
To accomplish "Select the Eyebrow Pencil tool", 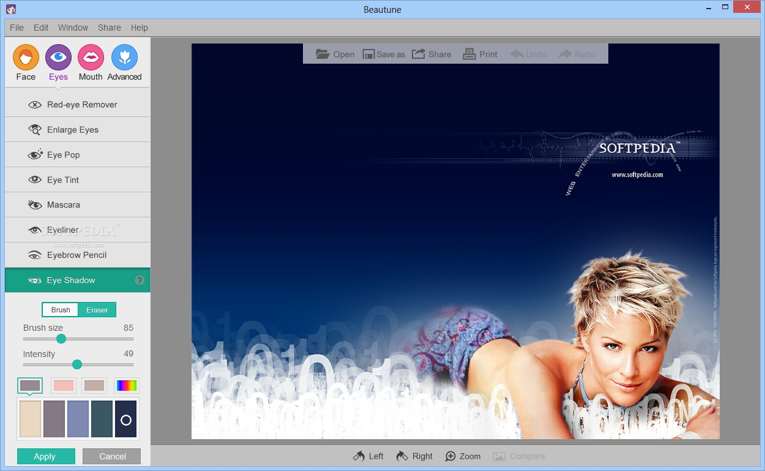I will pos(77,255).
